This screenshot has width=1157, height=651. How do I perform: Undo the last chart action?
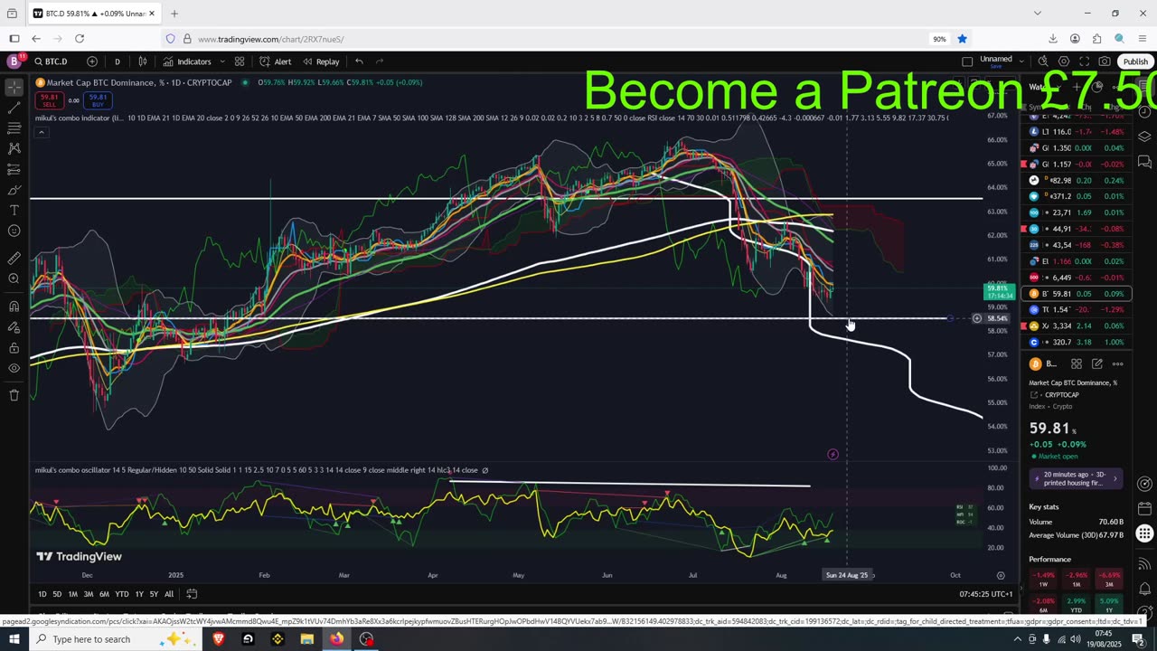pos(359,61)
